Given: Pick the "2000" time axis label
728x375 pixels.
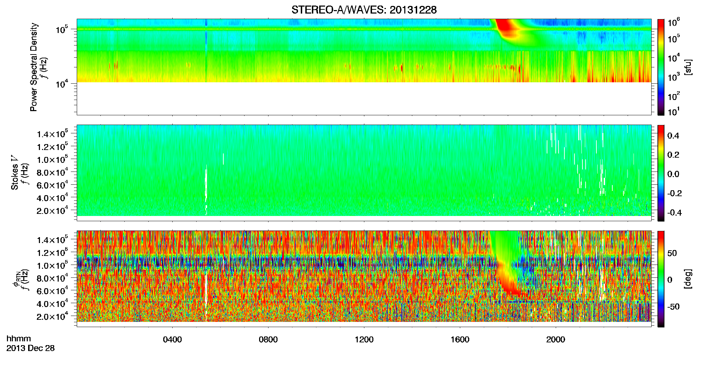Looking at the screenshot, I should [x=556, y=340].
